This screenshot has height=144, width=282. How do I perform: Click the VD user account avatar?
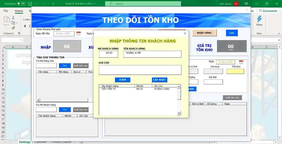click(236, 4)
